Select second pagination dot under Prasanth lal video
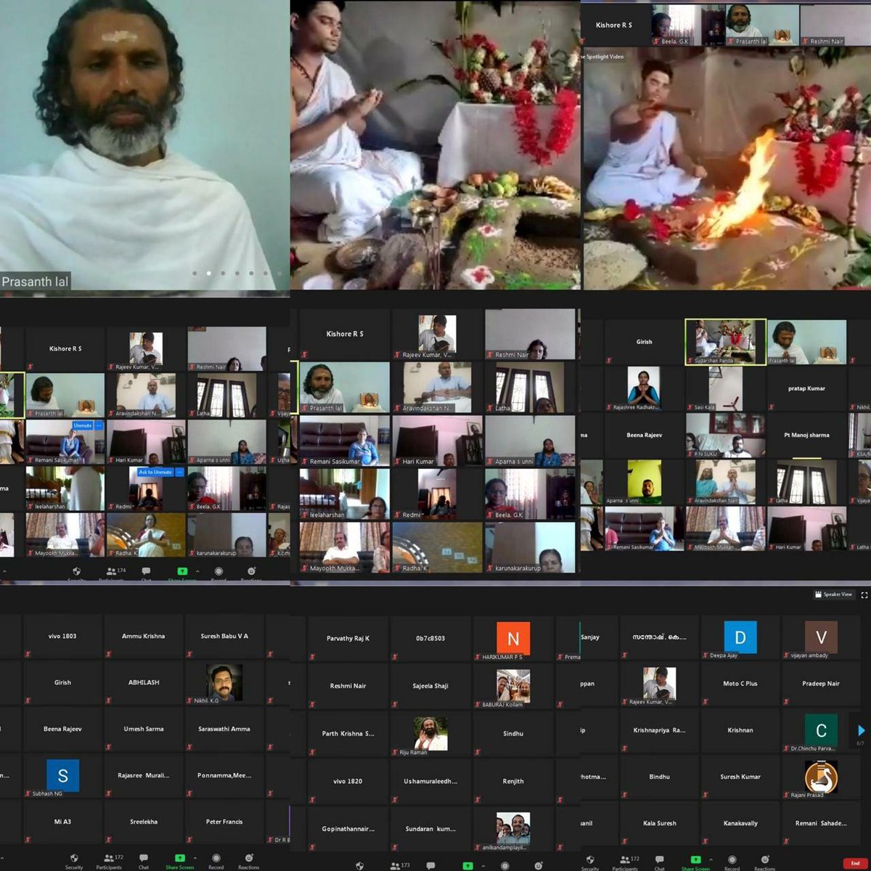 [209, 273]
